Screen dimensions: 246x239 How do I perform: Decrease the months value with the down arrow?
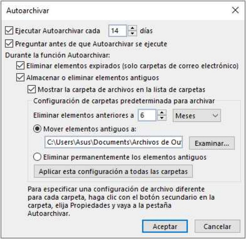(162, 118)
